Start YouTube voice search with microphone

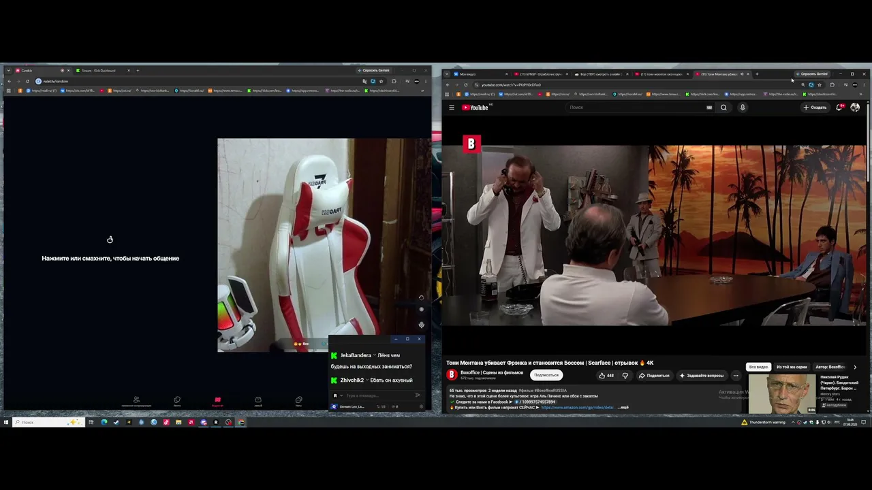coord(743,108)
